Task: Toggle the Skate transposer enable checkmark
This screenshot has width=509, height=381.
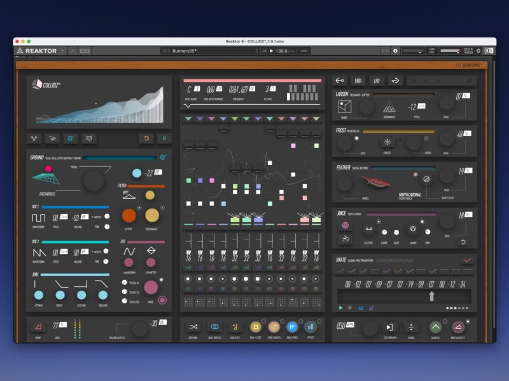Action: click(x=468, y=260)
